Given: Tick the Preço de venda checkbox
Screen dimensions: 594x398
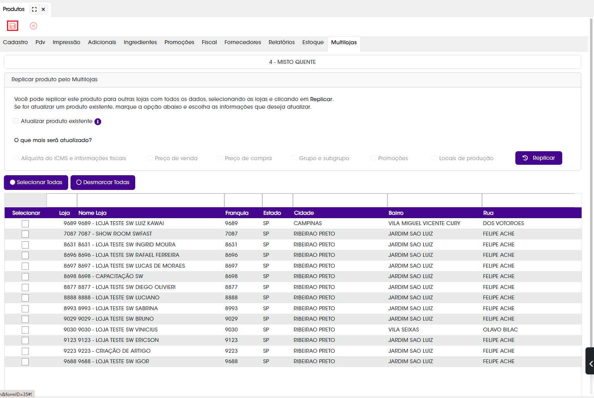Looking at the screenshot, I should click(150, 158).
